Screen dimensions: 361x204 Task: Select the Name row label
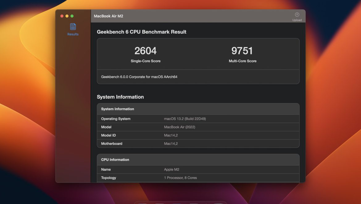click(x=106, y=170)
